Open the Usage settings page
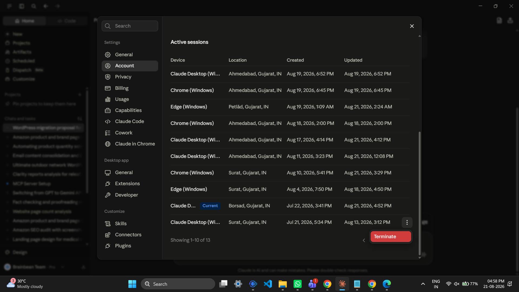The height and width of the screenshot is (292, 519). pos(130,99)
